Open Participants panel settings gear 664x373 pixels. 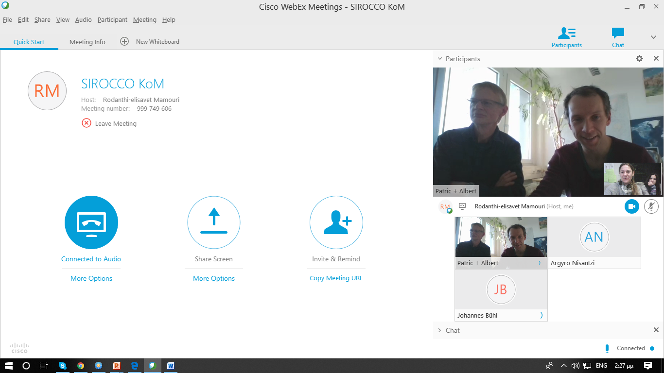tap(639, 59)
